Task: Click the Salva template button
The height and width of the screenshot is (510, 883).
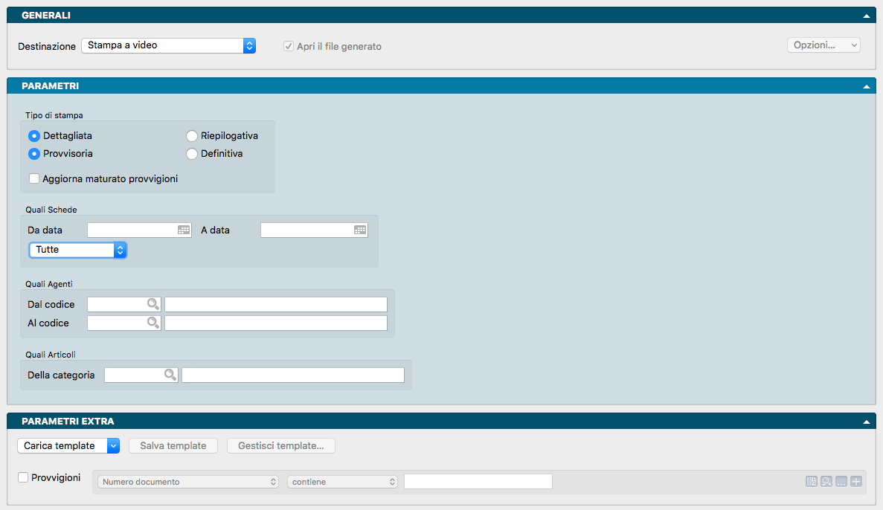Action: click(x=173, y=446)
